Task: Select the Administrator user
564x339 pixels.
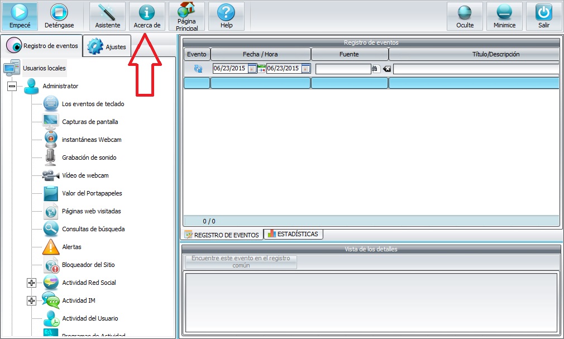Action: pos(60,86)
